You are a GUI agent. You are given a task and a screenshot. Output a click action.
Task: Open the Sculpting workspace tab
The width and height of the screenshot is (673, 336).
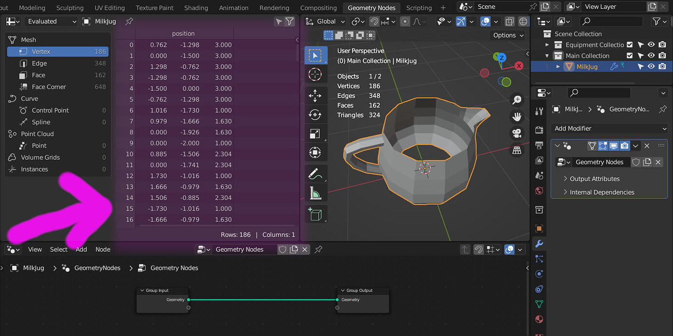(70, 7)
